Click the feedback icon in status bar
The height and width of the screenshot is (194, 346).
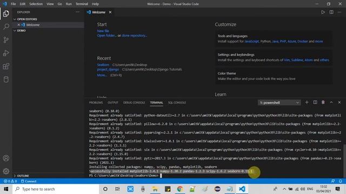point(333,181)
